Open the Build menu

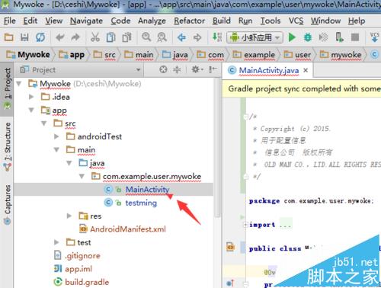(222, 21)
